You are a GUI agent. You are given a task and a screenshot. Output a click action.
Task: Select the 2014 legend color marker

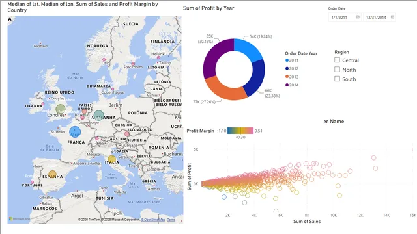pyautogui.click(x=287, y=85)
